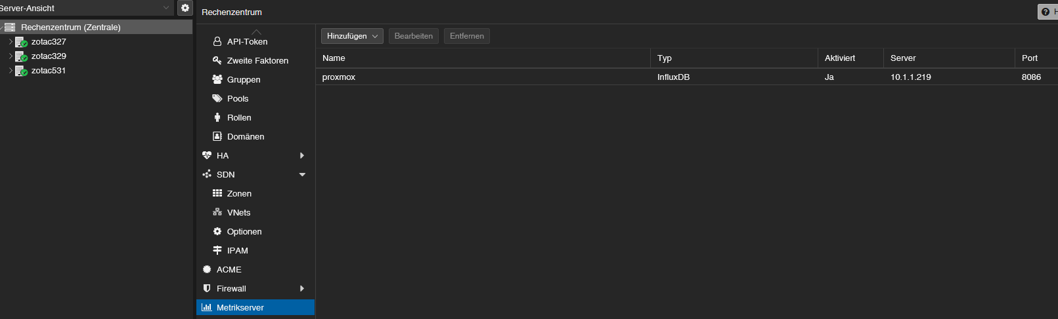Image resolution: width=1058 pixels, height=319 pixels.
Task: Click the Zweite Faktoren key icon
Action: (217, 60)
